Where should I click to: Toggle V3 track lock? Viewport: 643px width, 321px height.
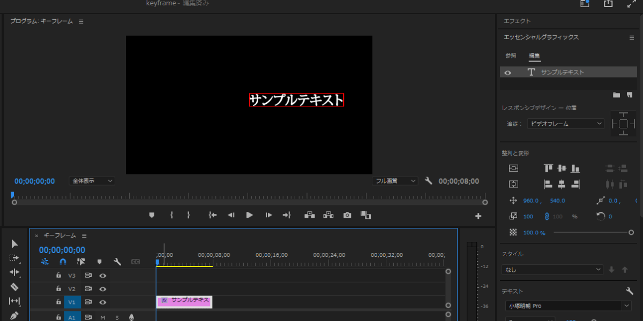(x=59, y=276)
